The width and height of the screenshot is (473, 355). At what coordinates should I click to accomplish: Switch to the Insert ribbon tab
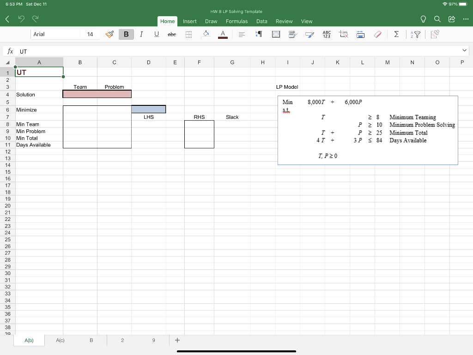pyautogui.click(x=189, y=21)
